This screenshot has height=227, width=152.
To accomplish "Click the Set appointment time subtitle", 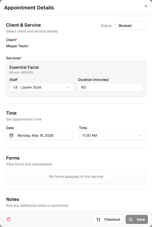I will point(24,119).
